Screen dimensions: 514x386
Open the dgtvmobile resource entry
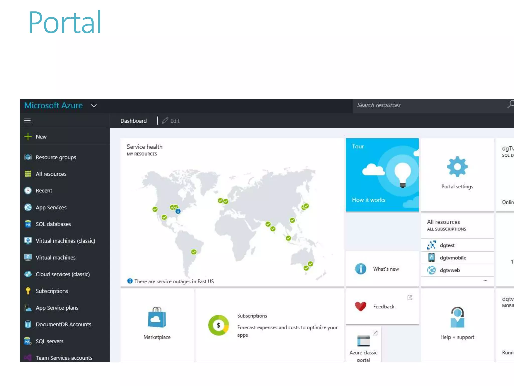click(x=453, y=258)
